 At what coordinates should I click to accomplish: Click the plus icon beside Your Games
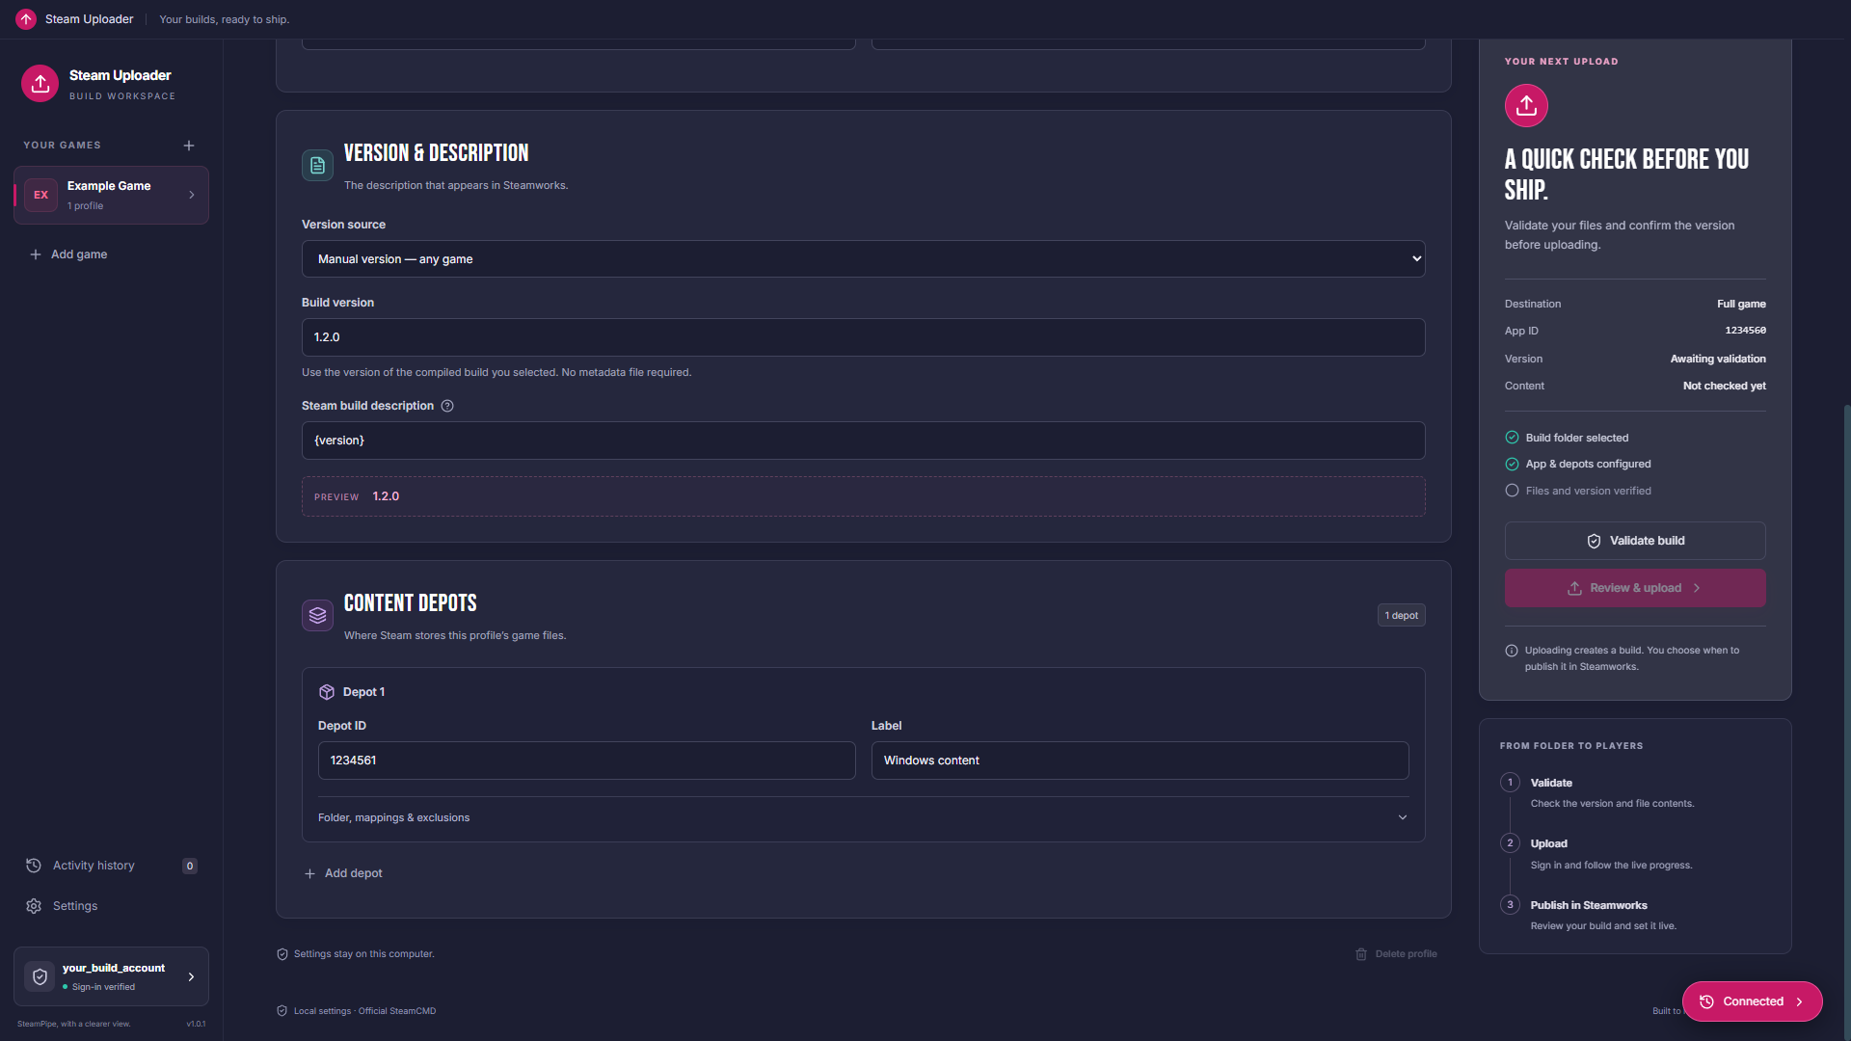point(189,146)
